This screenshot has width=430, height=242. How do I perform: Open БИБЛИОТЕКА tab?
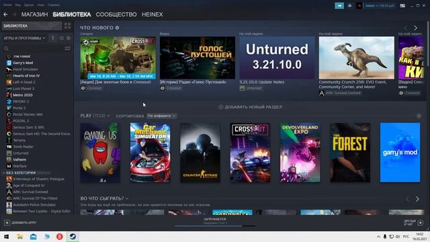point(72,14)
